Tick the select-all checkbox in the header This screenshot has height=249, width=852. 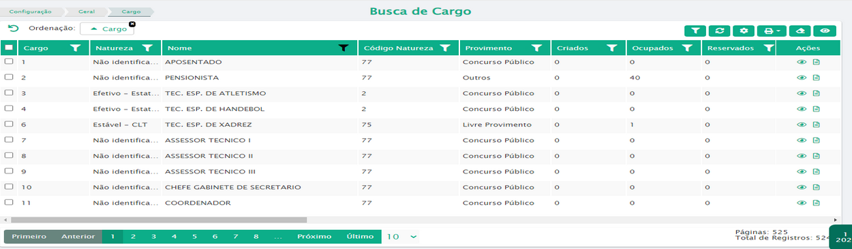[9, 48]
